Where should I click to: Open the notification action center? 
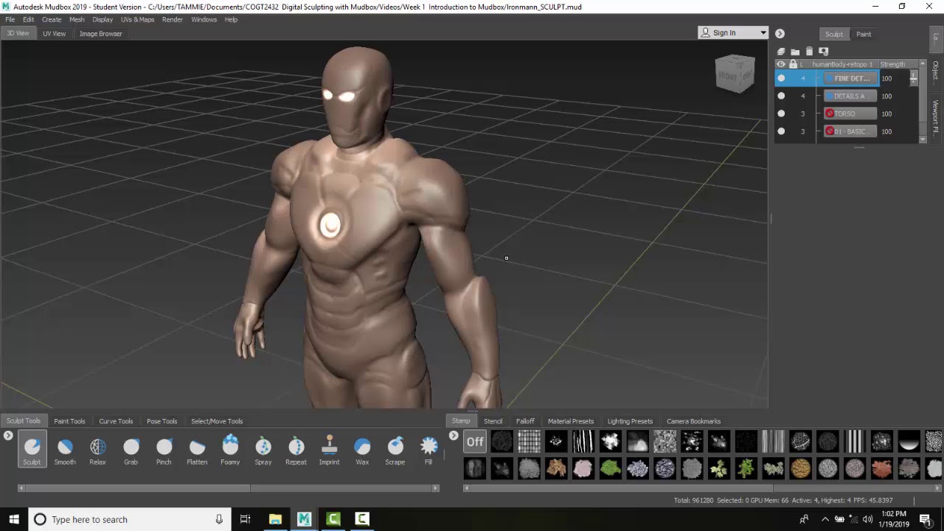click(x=926, y=519)
